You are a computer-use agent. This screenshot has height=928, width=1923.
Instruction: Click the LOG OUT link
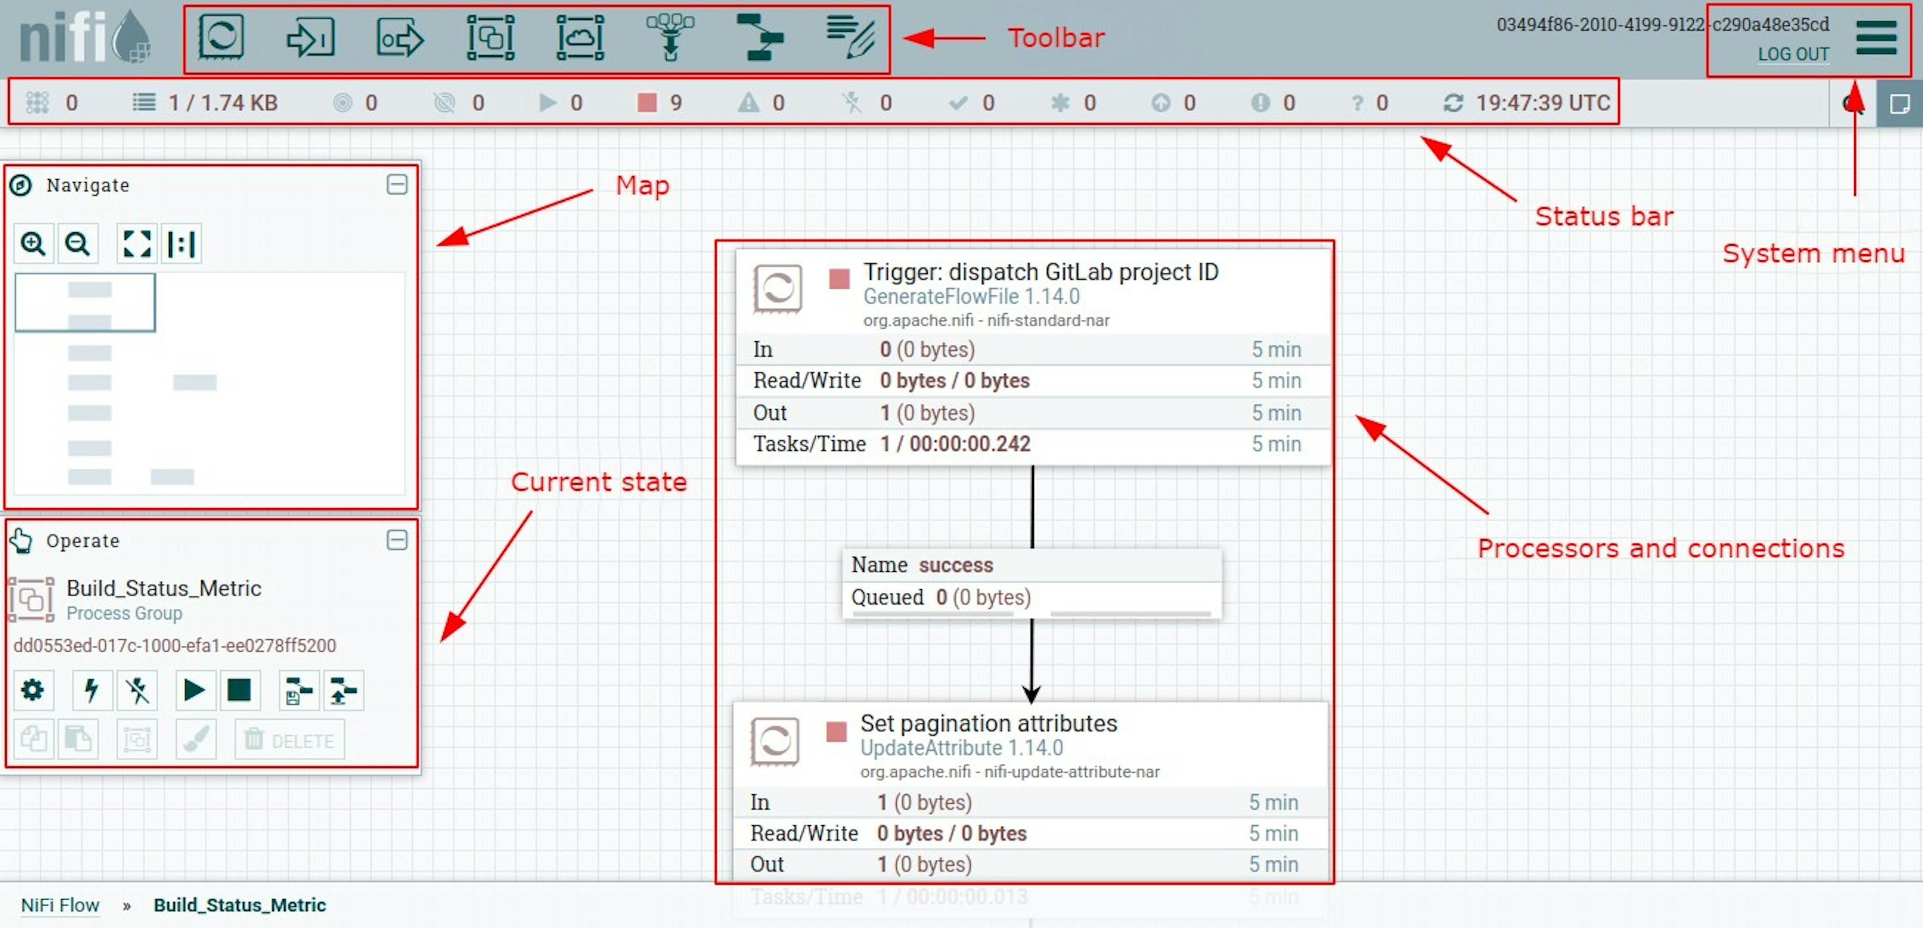click(x=1794, y=55)
